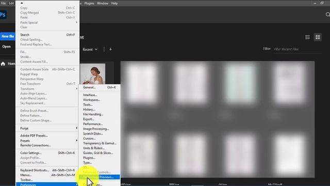Open Interface preferences

[x=100, y=95]
